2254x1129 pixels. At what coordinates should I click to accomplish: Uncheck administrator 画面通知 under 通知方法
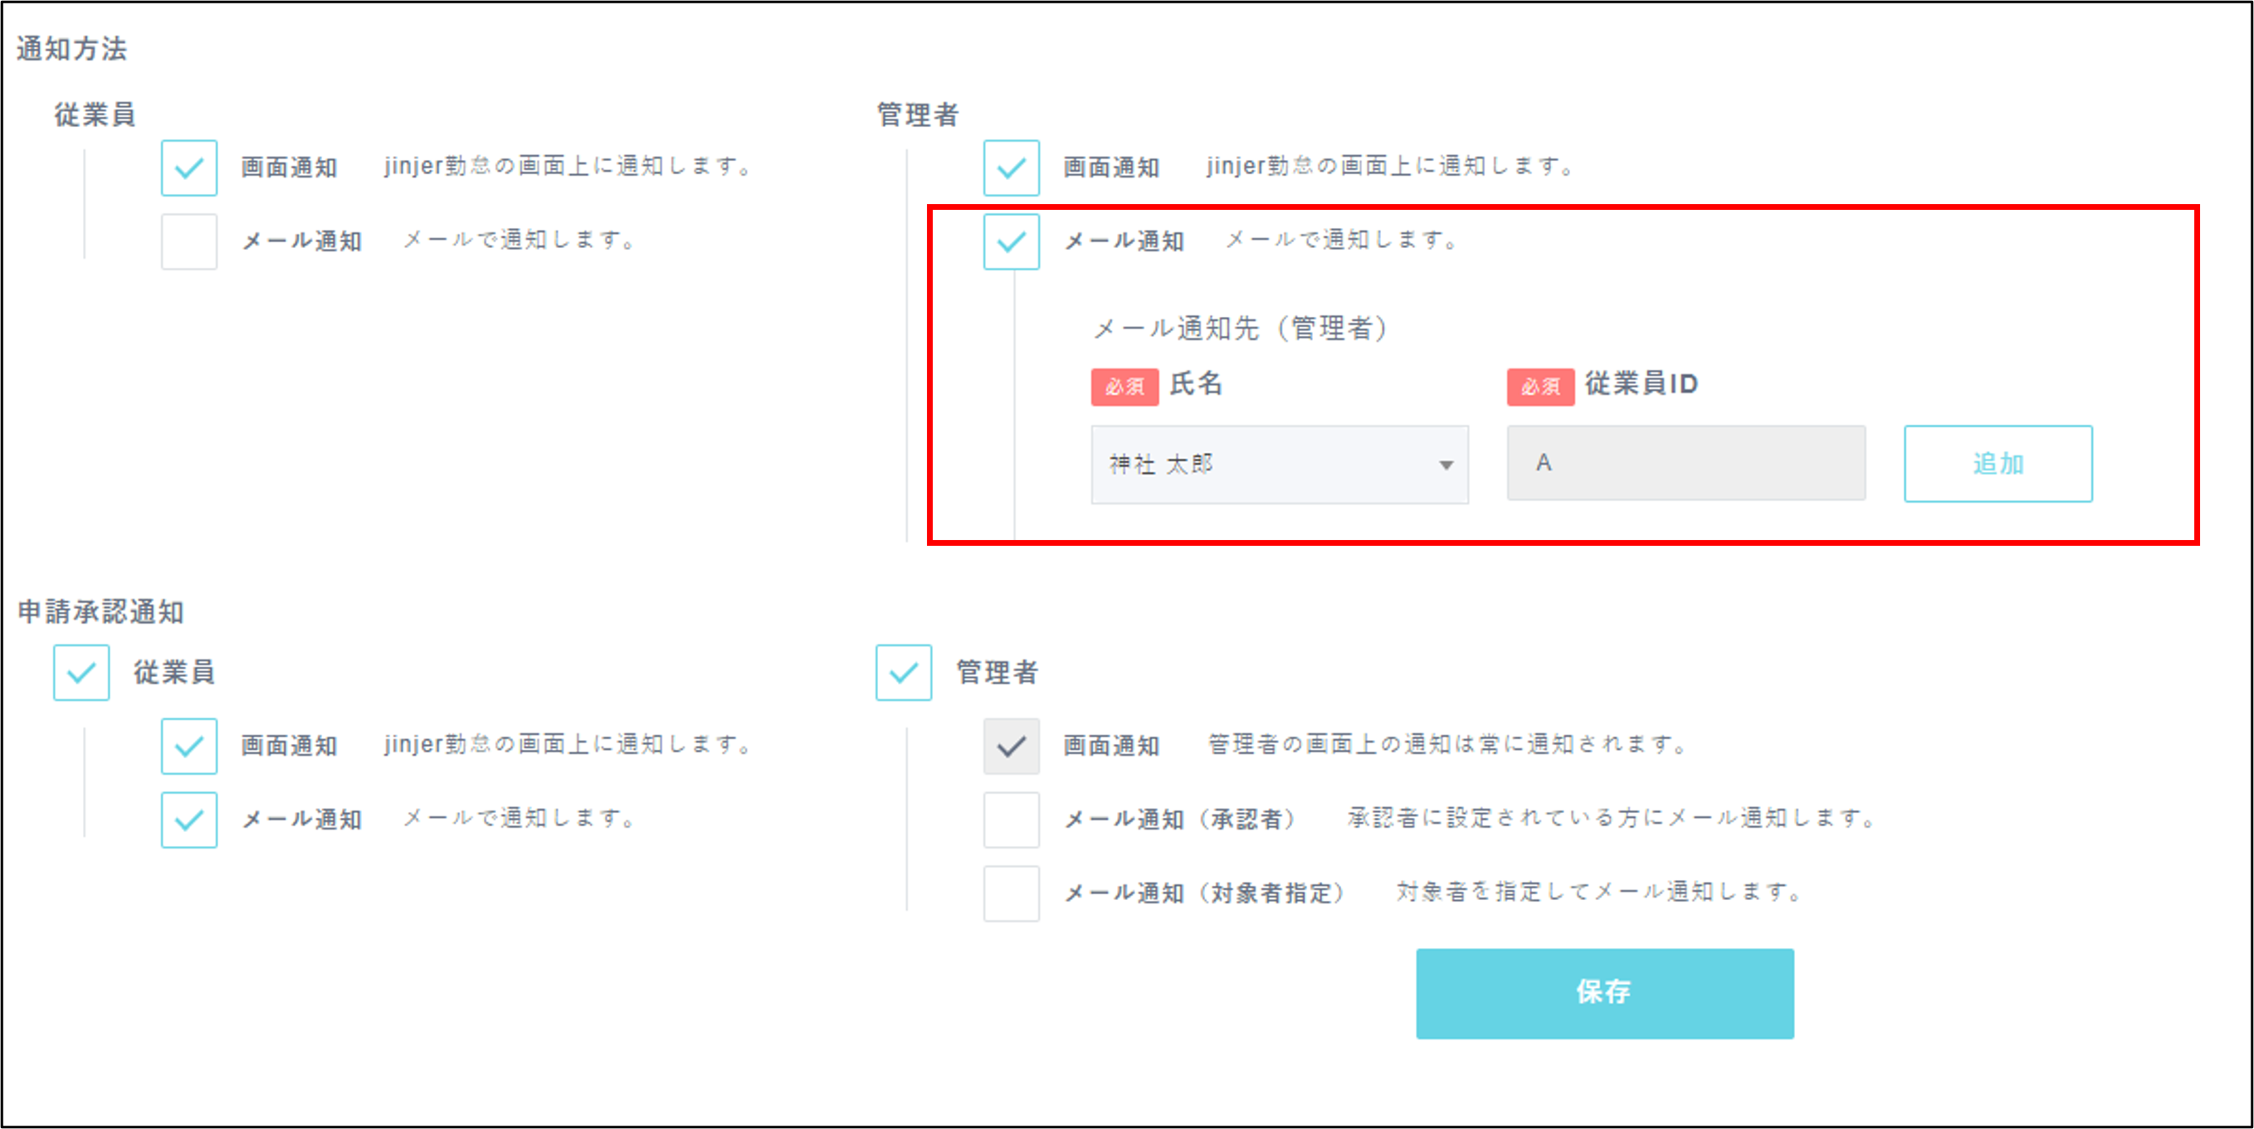click(x=1011, y=168)
